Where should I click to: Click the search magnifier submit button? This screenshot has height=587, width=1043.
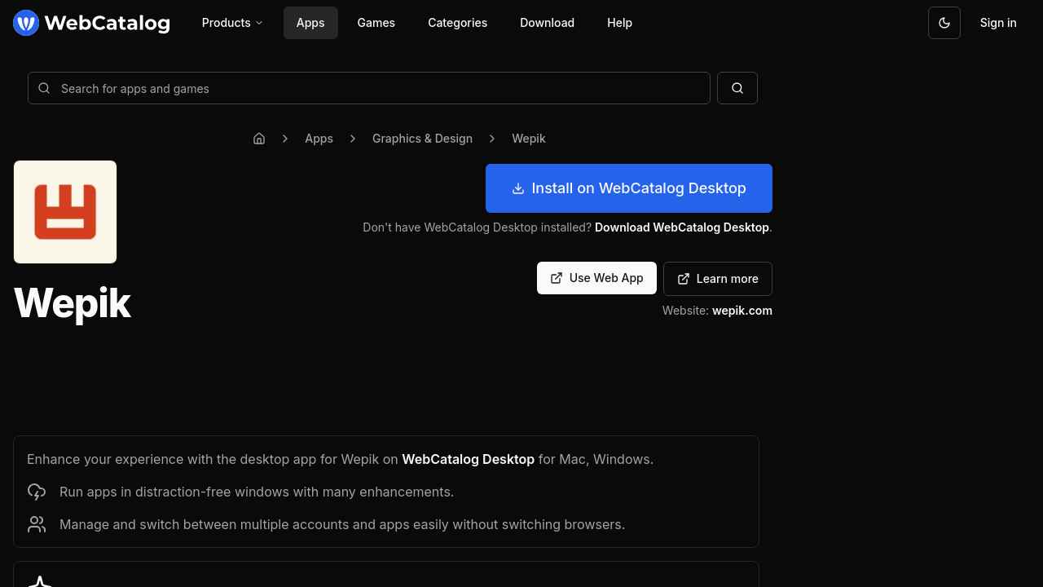737,88
